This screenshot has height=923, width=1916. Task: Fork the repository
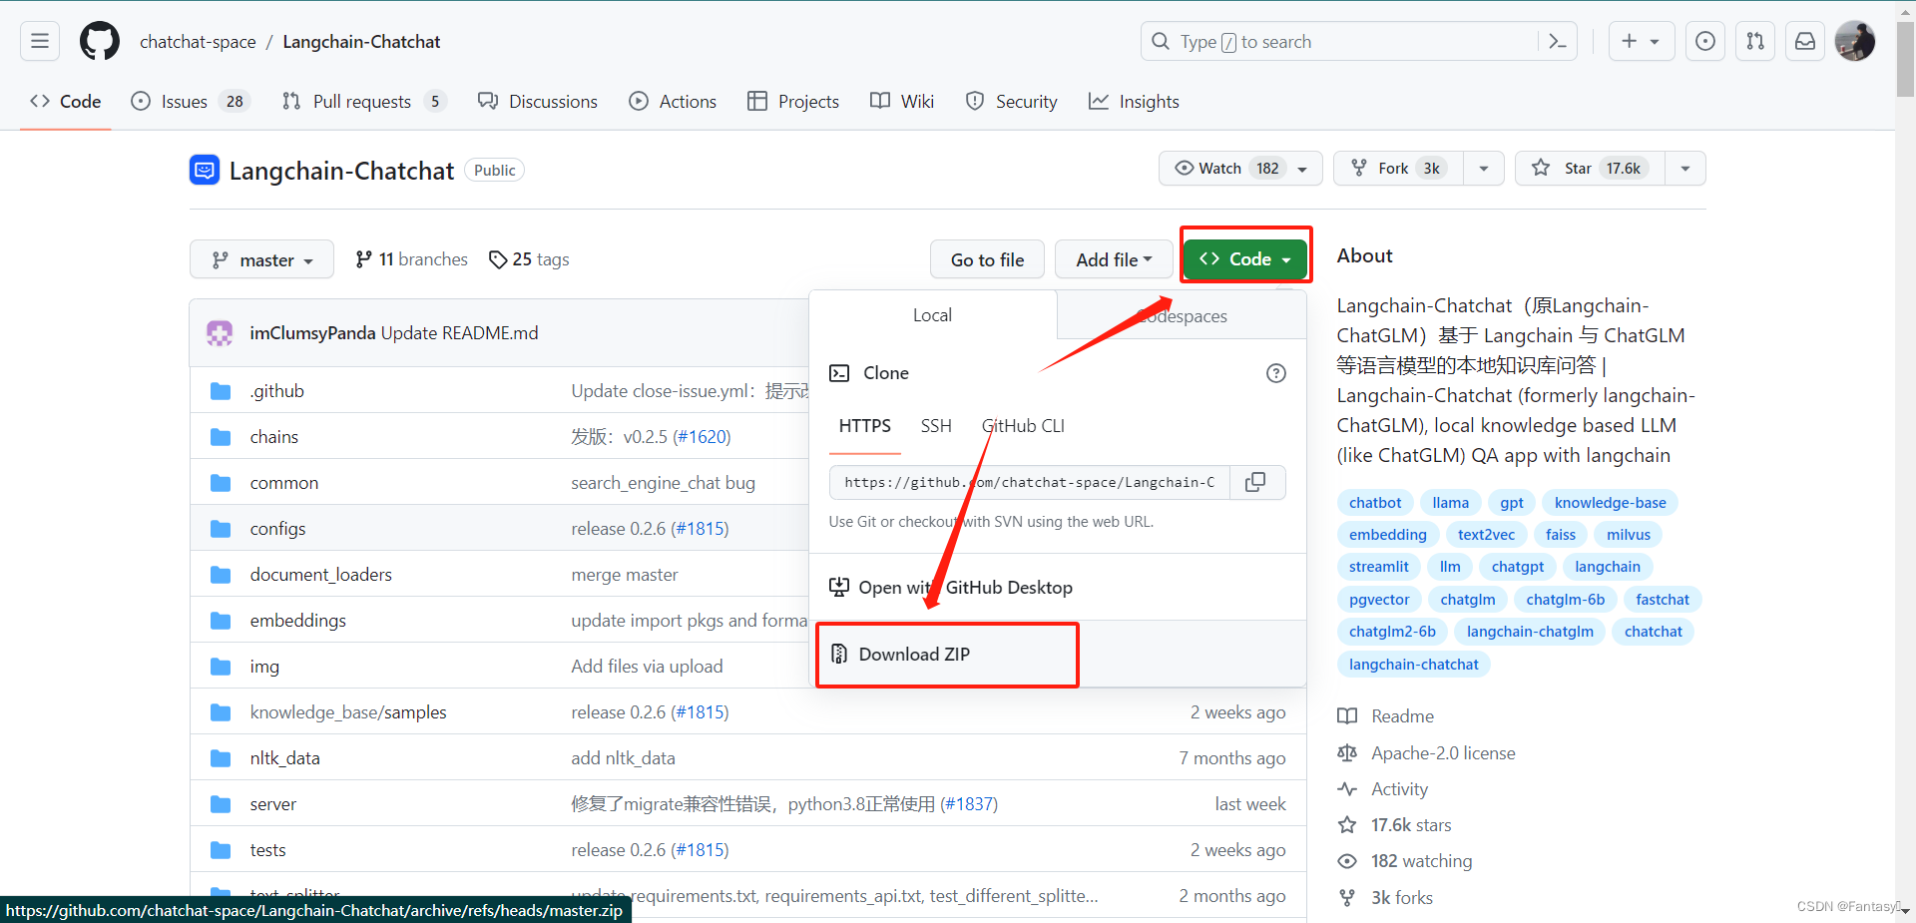pyautogui.click(x=1398, y=169)
